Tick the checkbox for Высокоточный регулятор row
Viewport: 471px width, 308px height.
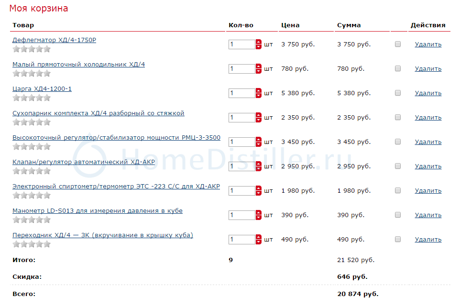coord(398,142)
